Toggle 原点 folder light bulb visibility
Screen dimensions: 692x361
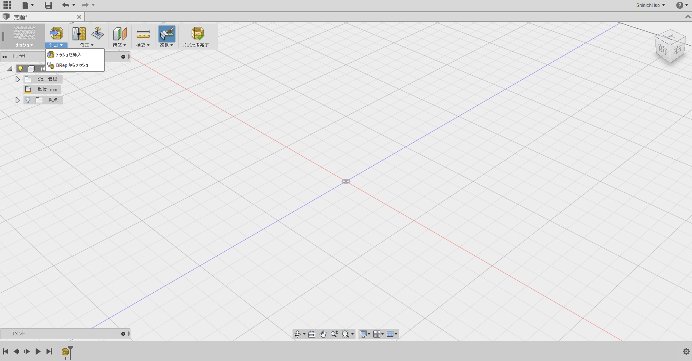(28, 100)
